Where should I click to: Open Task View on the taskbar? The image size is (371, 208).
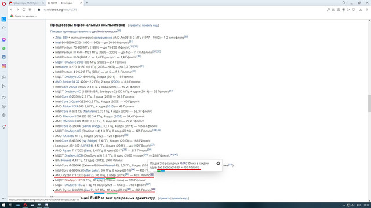(x=10, y=205)
